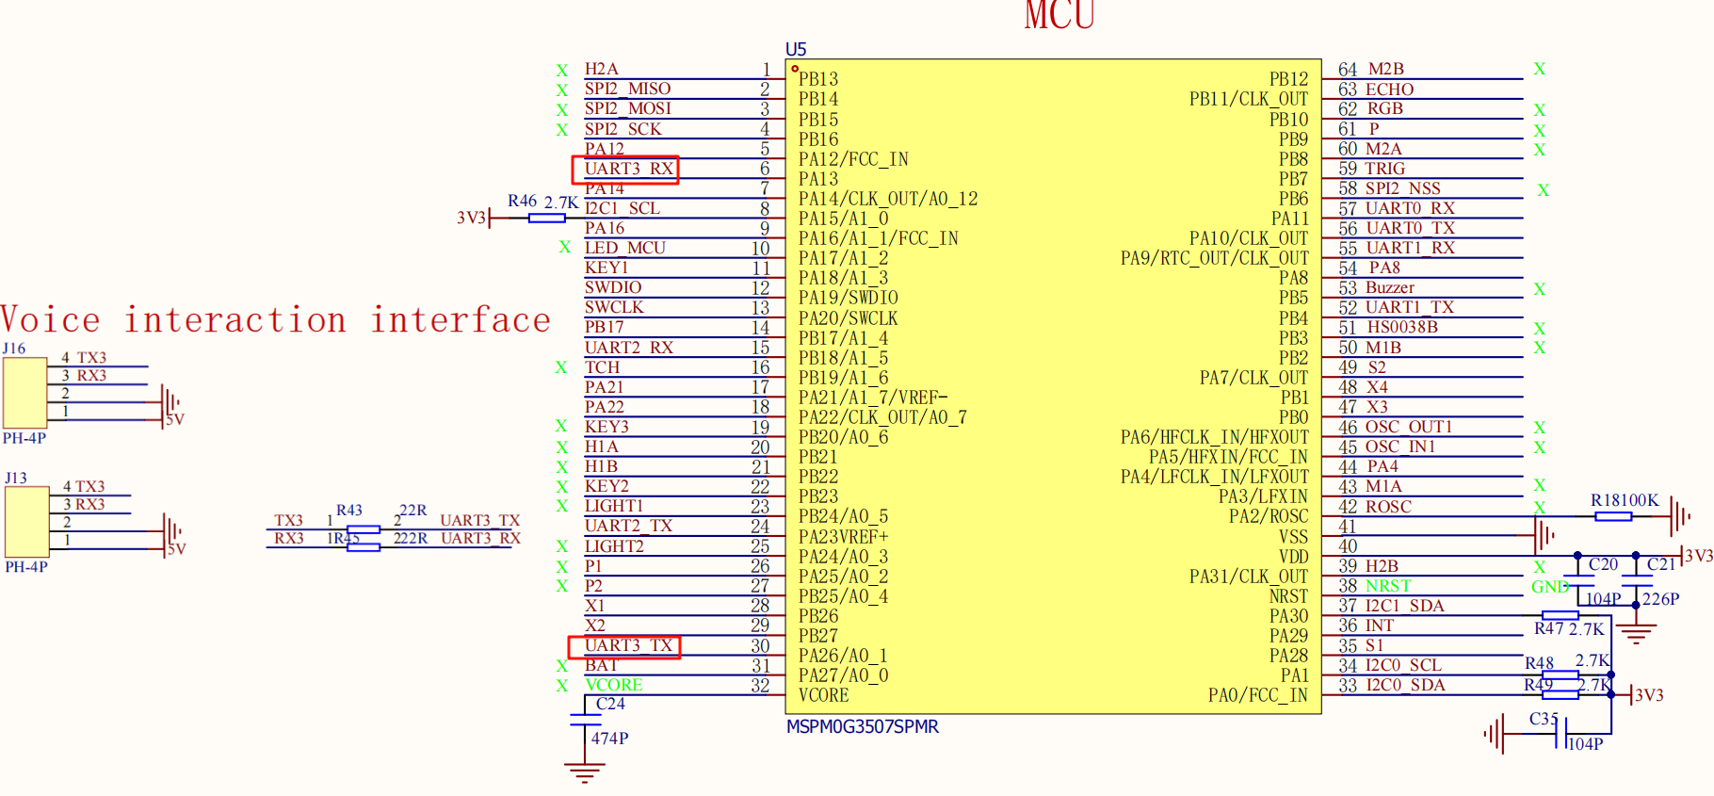Select the "U5" designator label

click(x=796, y=49)
